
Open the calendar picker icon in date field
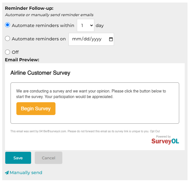111,39
